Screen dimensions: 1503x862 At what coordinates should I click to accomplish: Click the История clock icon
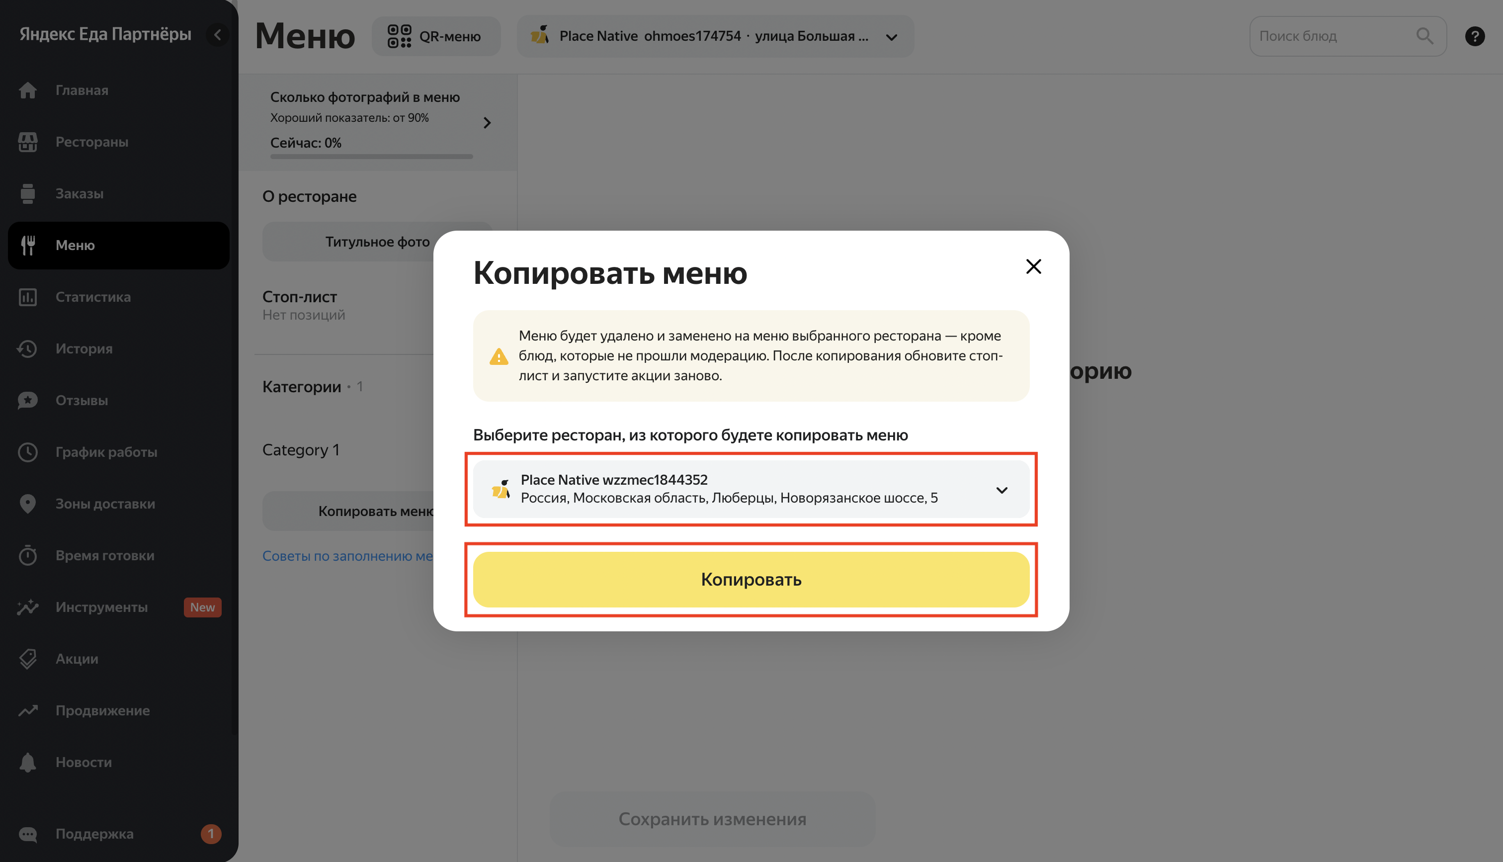coord(28,348)
